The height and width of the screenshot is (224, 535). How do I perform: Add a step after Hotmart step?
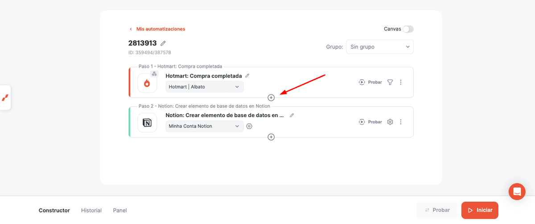click(x=271, y=98)
